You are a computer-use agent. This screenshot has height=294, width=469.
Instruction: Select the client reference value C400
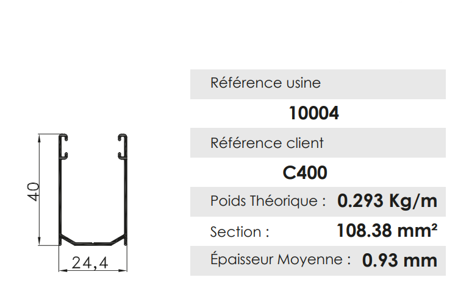point(305,173)
